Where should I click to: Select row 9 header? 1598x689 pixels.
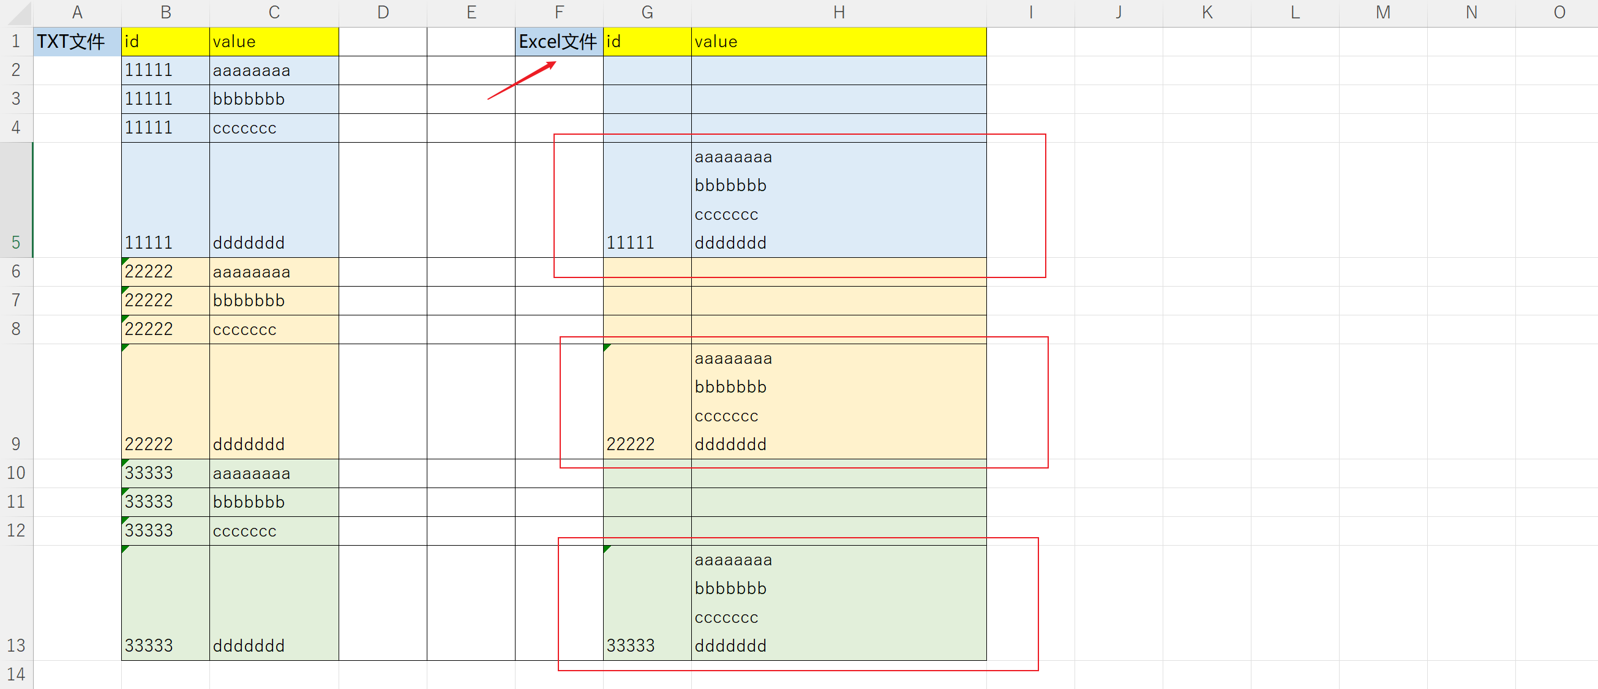tap(16, 401)
